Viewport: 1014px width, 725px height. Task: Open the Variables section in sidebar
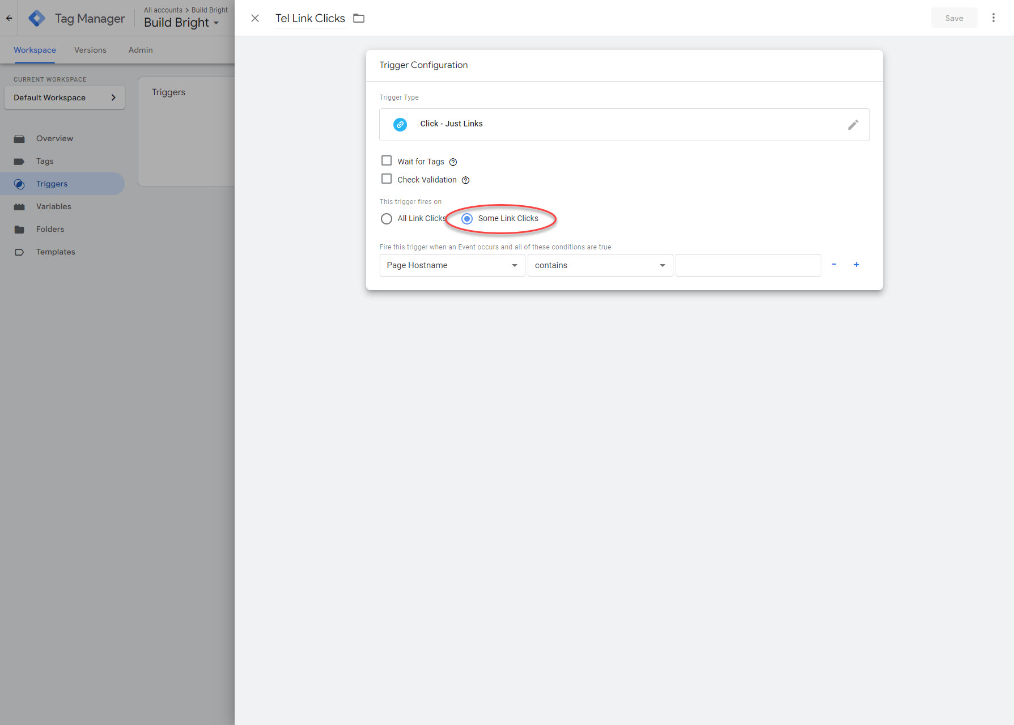(x=54, y=206)
